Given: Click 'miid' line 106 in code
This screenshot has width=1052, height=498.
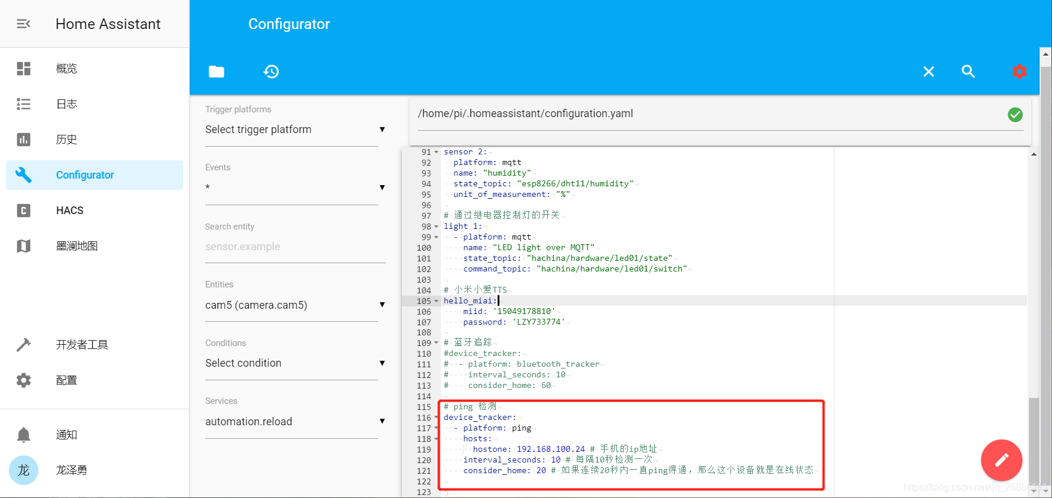Looking at the screenshot, I should tap(509, 312).
